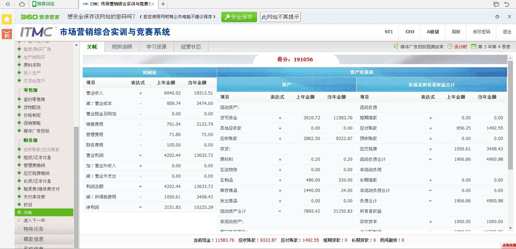Select 交货给客户 in sidebar
516x249 pixels.
click(x=34, y=81)
